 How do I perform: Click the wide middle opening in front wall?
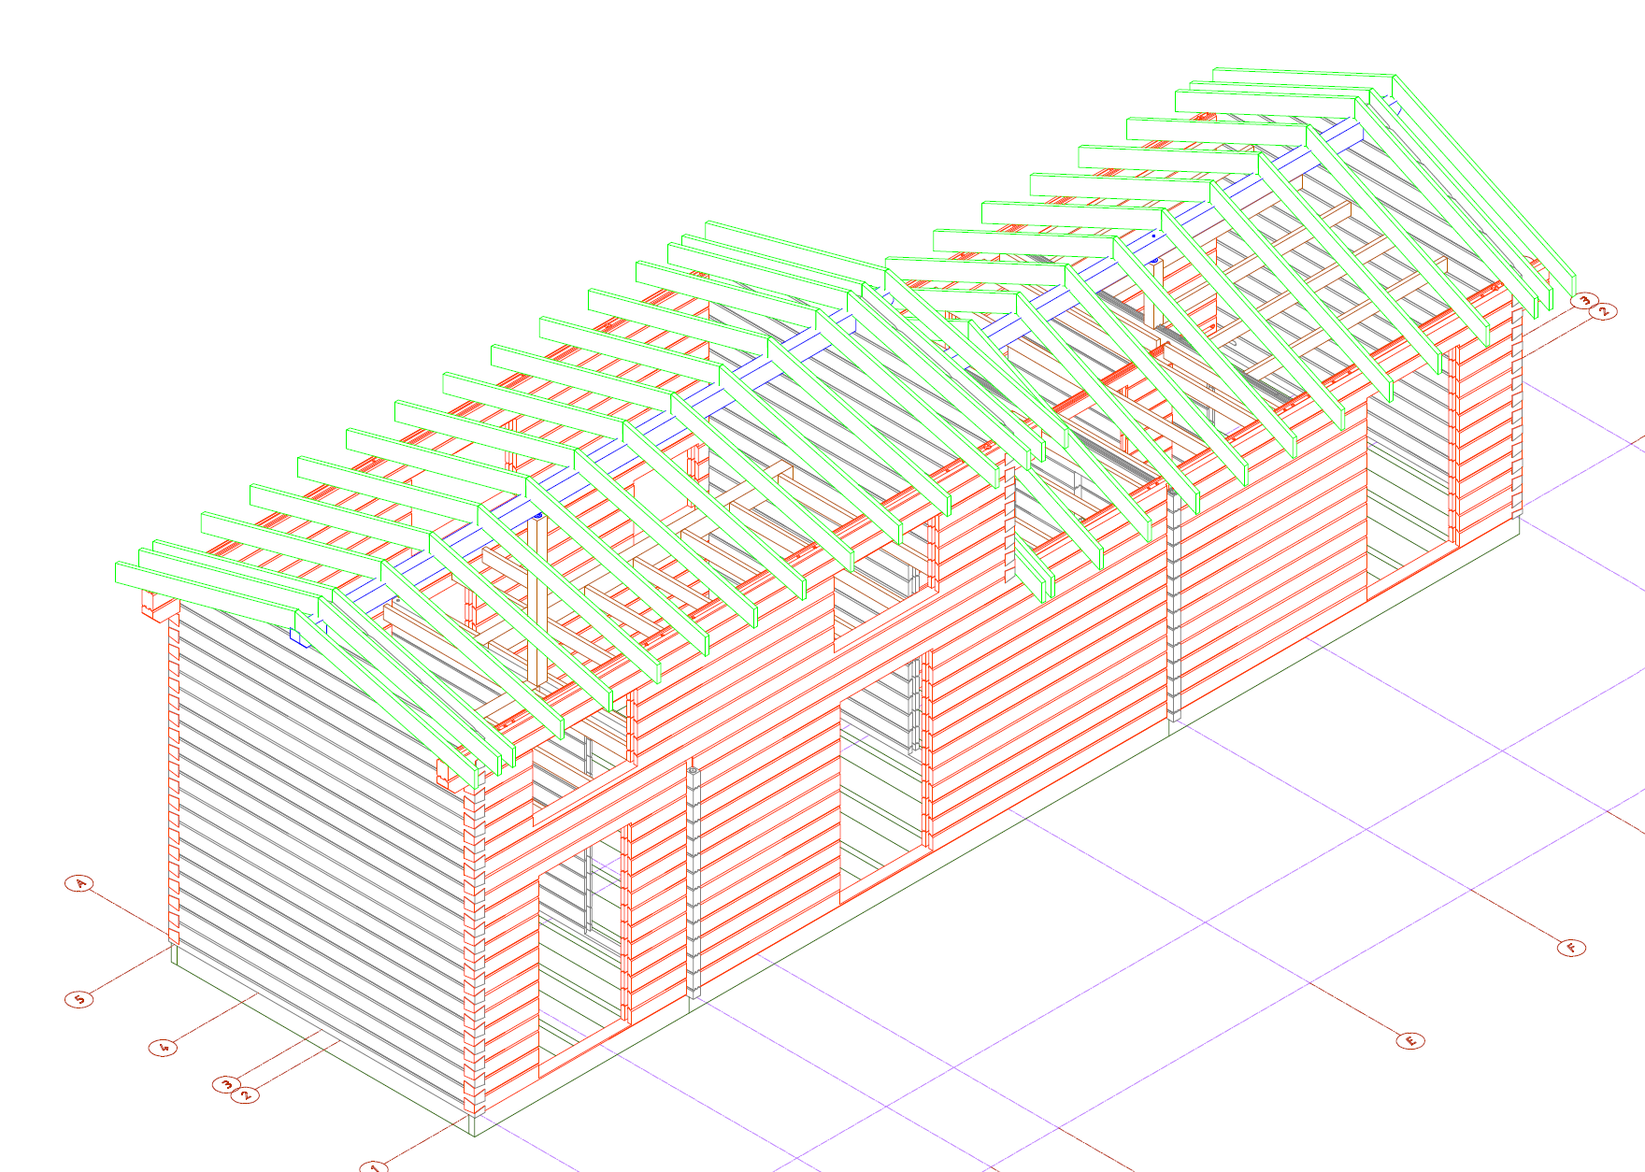click(882, 794)
